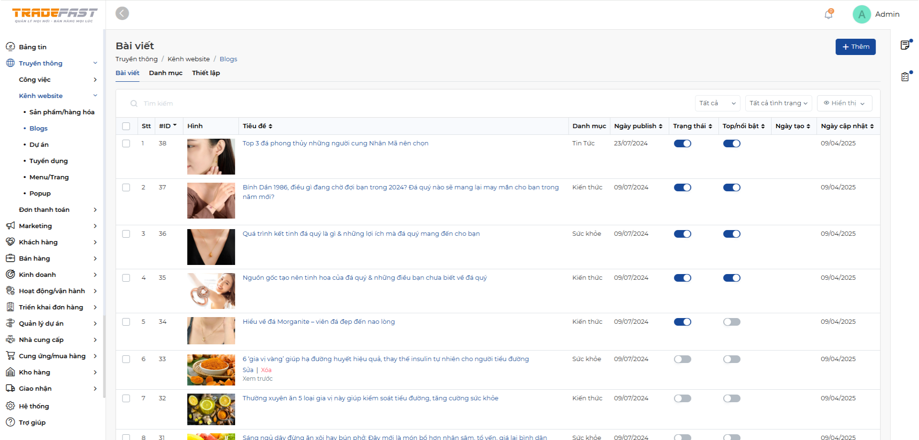
Task: Click Xem trước preview link
Action: coord(258,379)
